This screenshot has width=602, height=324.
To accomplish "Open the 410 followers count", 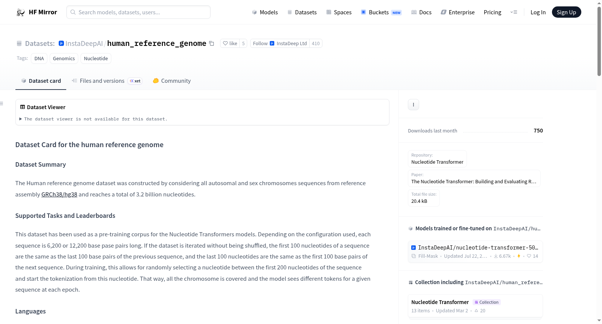I will (x=316, y=44).
